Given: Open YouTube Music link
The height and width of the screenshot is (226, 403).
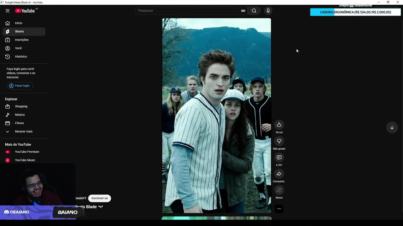Looking at the screenshot, I should 24,160.
